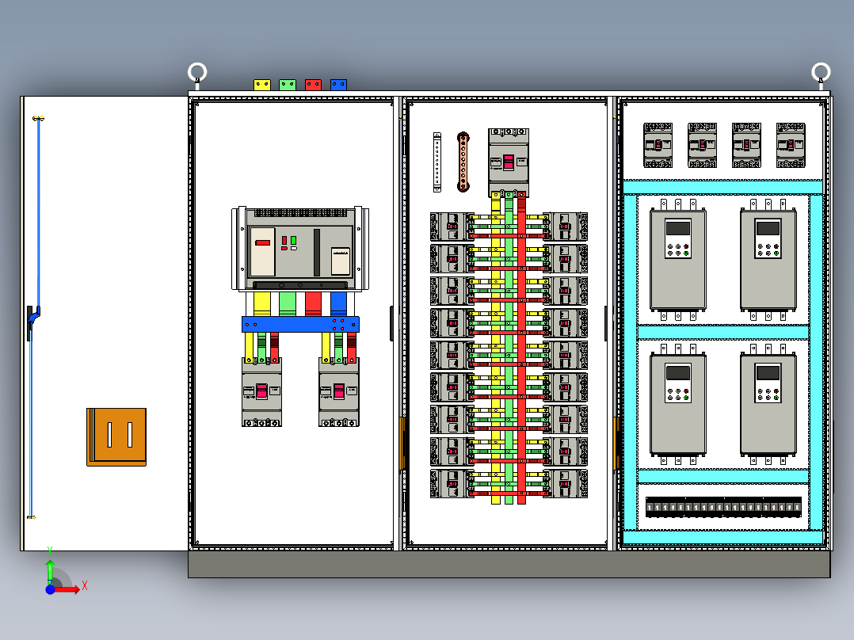Select the upper-right soft starter drive
Screen dimensions: 854x640
click(x=768, y=260)
